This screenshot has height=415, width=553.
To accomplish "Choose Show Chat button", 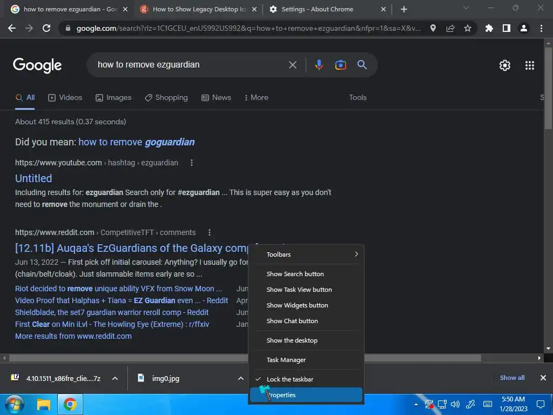I will coord(306,321).
